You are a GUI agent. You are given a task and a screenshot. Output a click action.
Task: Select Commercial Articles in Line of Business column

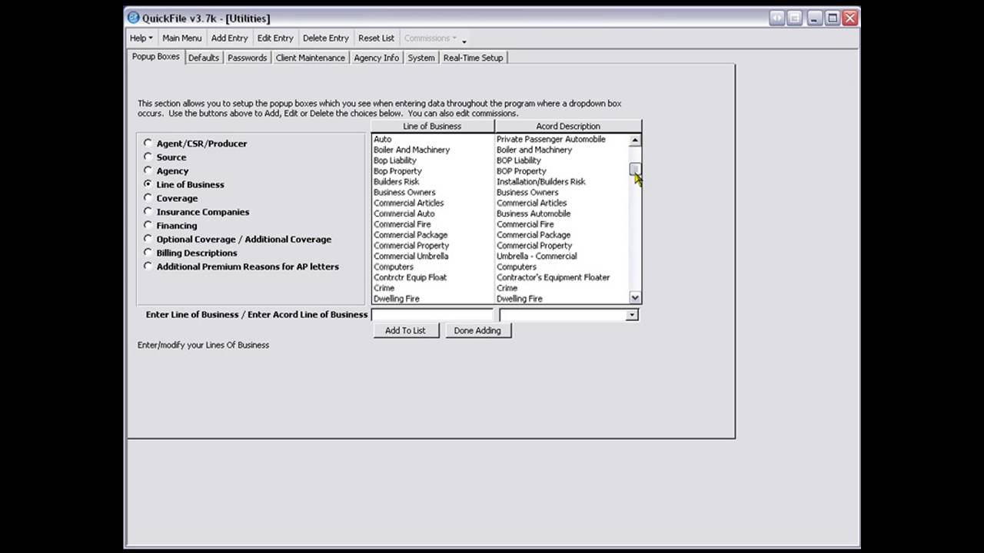click(409, 203)
